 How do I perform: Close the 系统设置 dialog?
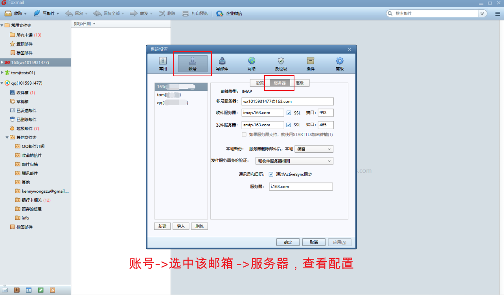pyautogui.click(x=349, y=49)
